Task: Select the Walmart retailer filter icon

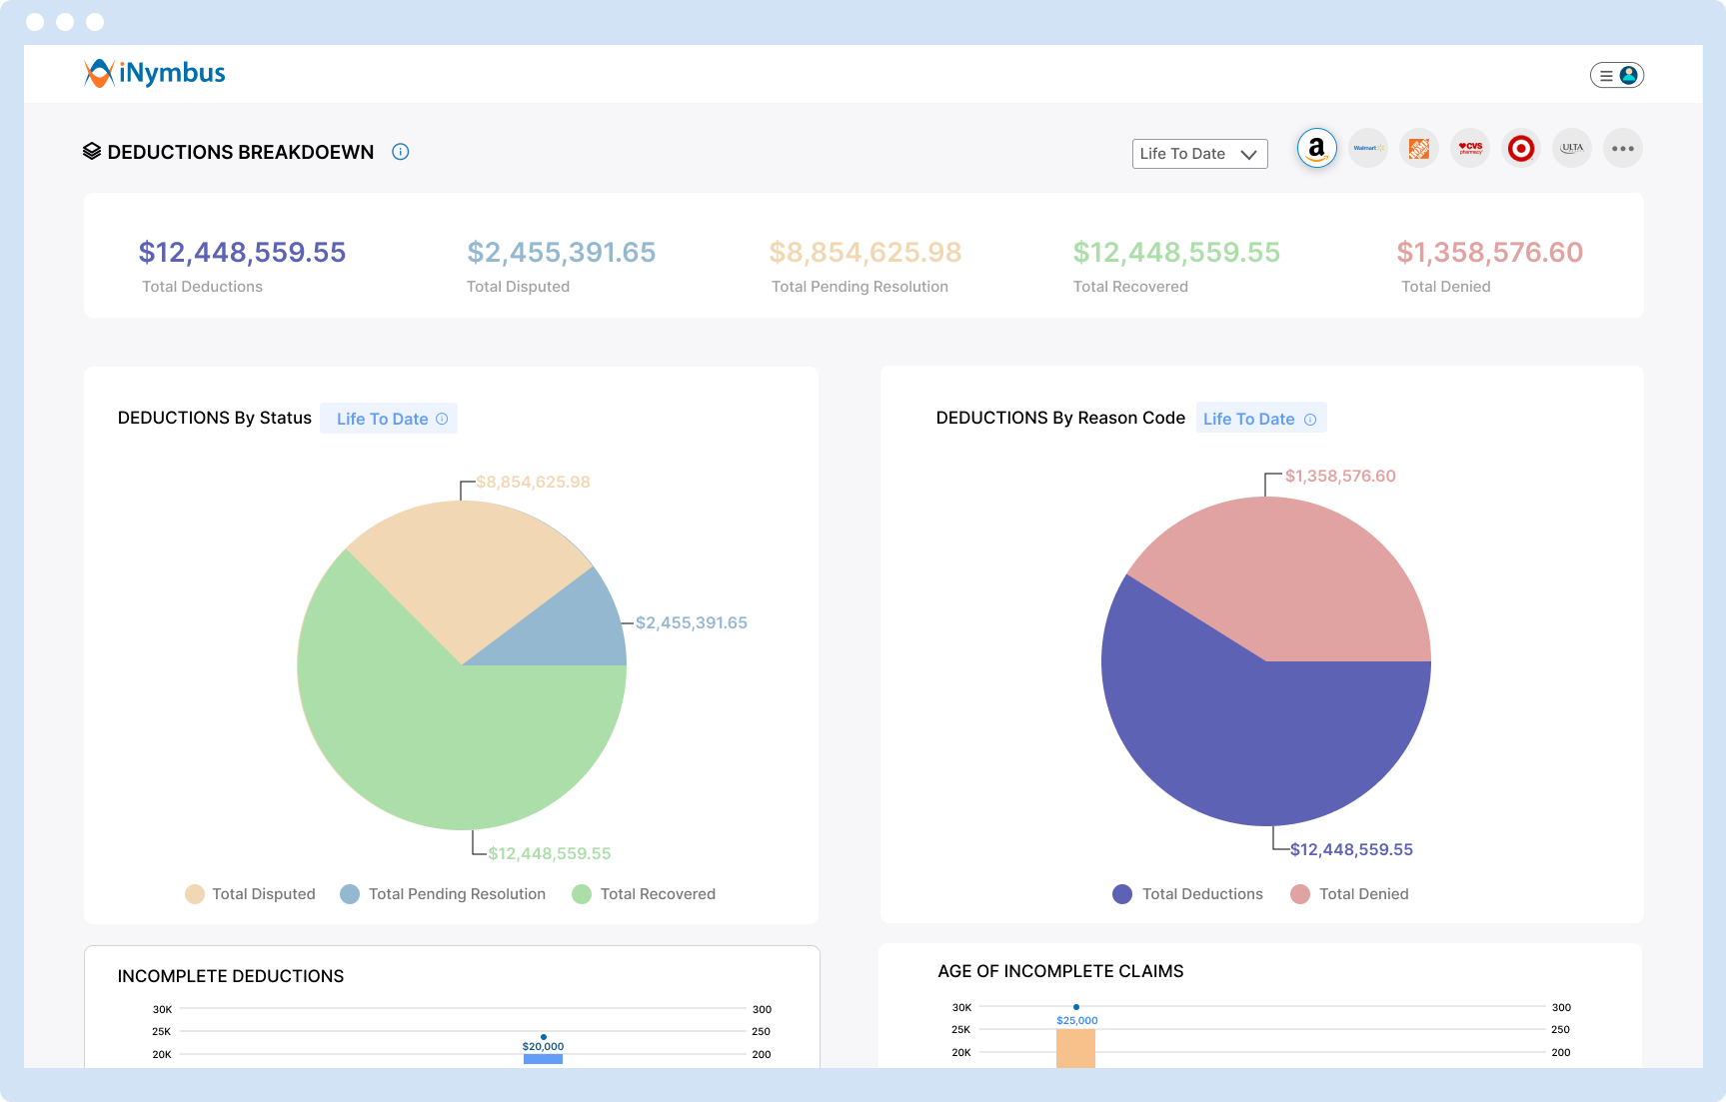Action: click(x=1368, y=147)
